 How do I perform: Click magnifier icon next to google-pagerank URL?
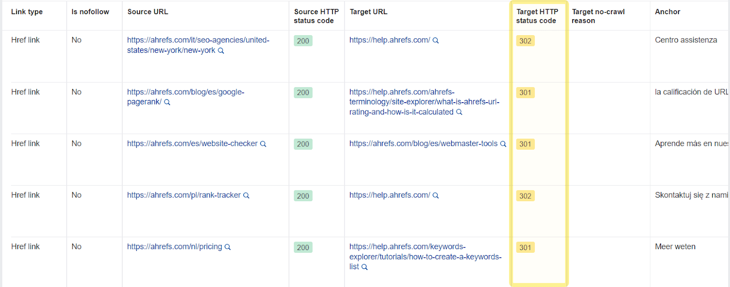click(167, 102)
